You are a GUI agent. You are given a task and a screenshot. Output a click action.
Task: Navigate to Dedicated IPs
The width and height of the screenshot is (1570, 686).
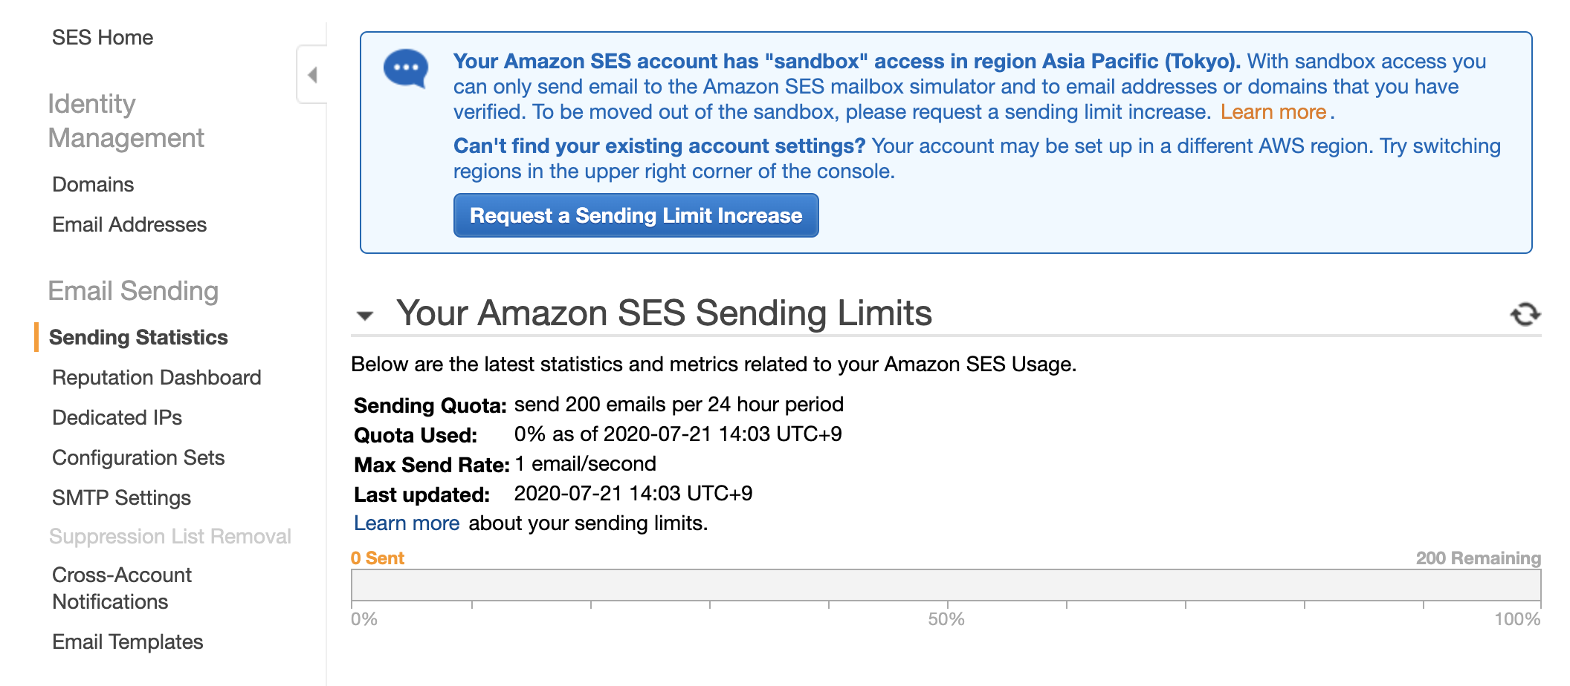(x=117, y=418)
